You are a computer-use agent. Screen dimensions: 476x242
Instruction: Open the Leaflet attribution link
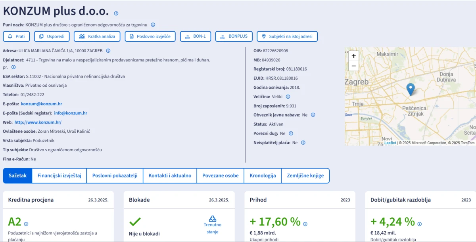pyautogui.click(x=390, y=143)
